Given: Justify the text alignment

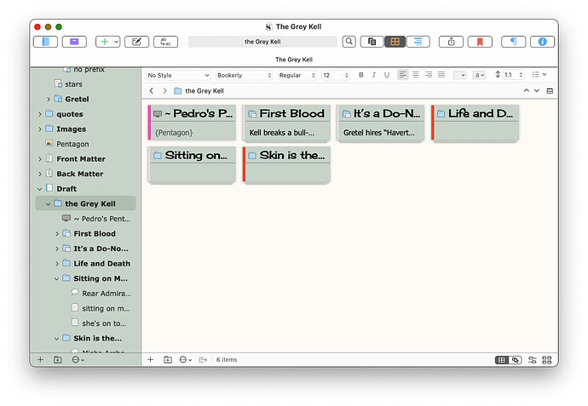Looking at the screenshot, I should pos(441,75).
